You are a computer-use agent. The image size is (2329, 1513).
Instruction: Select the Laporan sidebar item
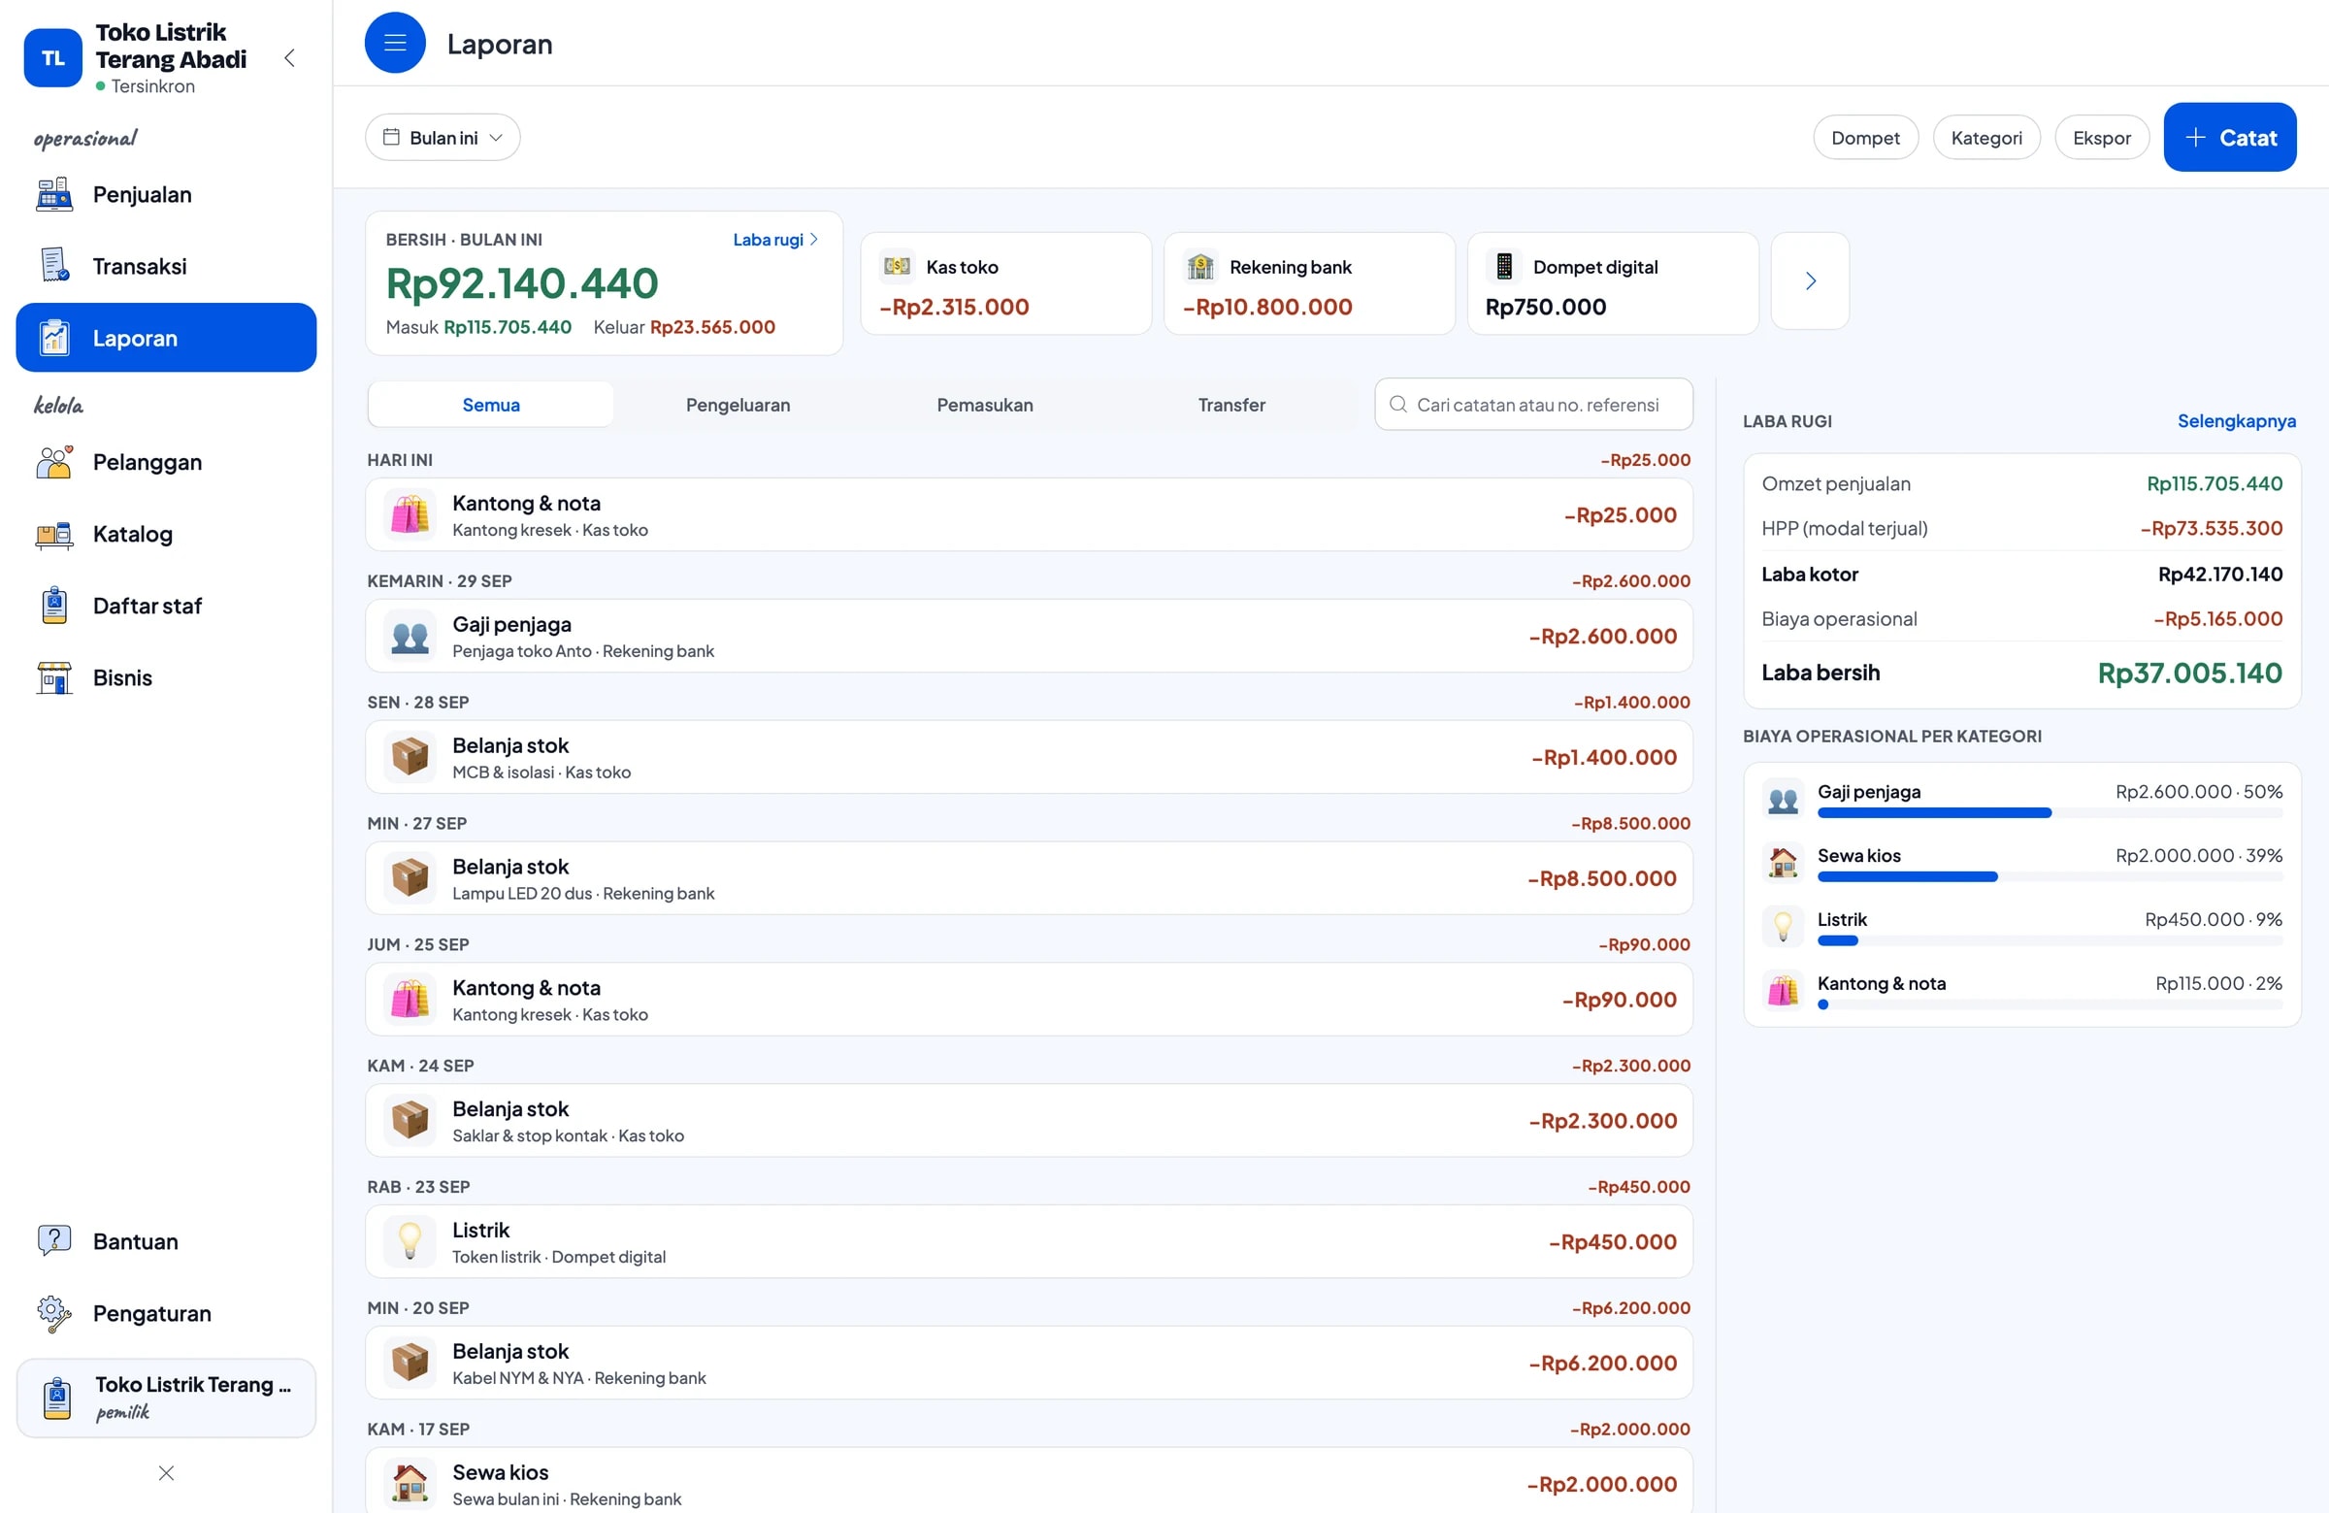coord(165,338)
